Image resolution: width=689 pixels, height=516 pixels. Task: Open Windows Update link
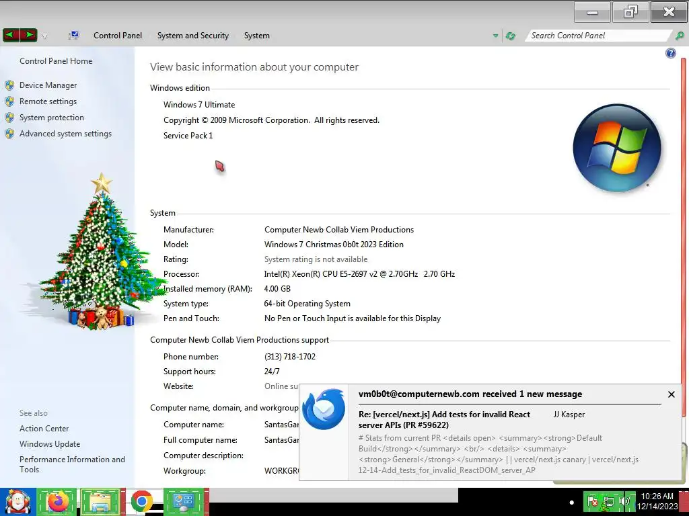(50, 444)
